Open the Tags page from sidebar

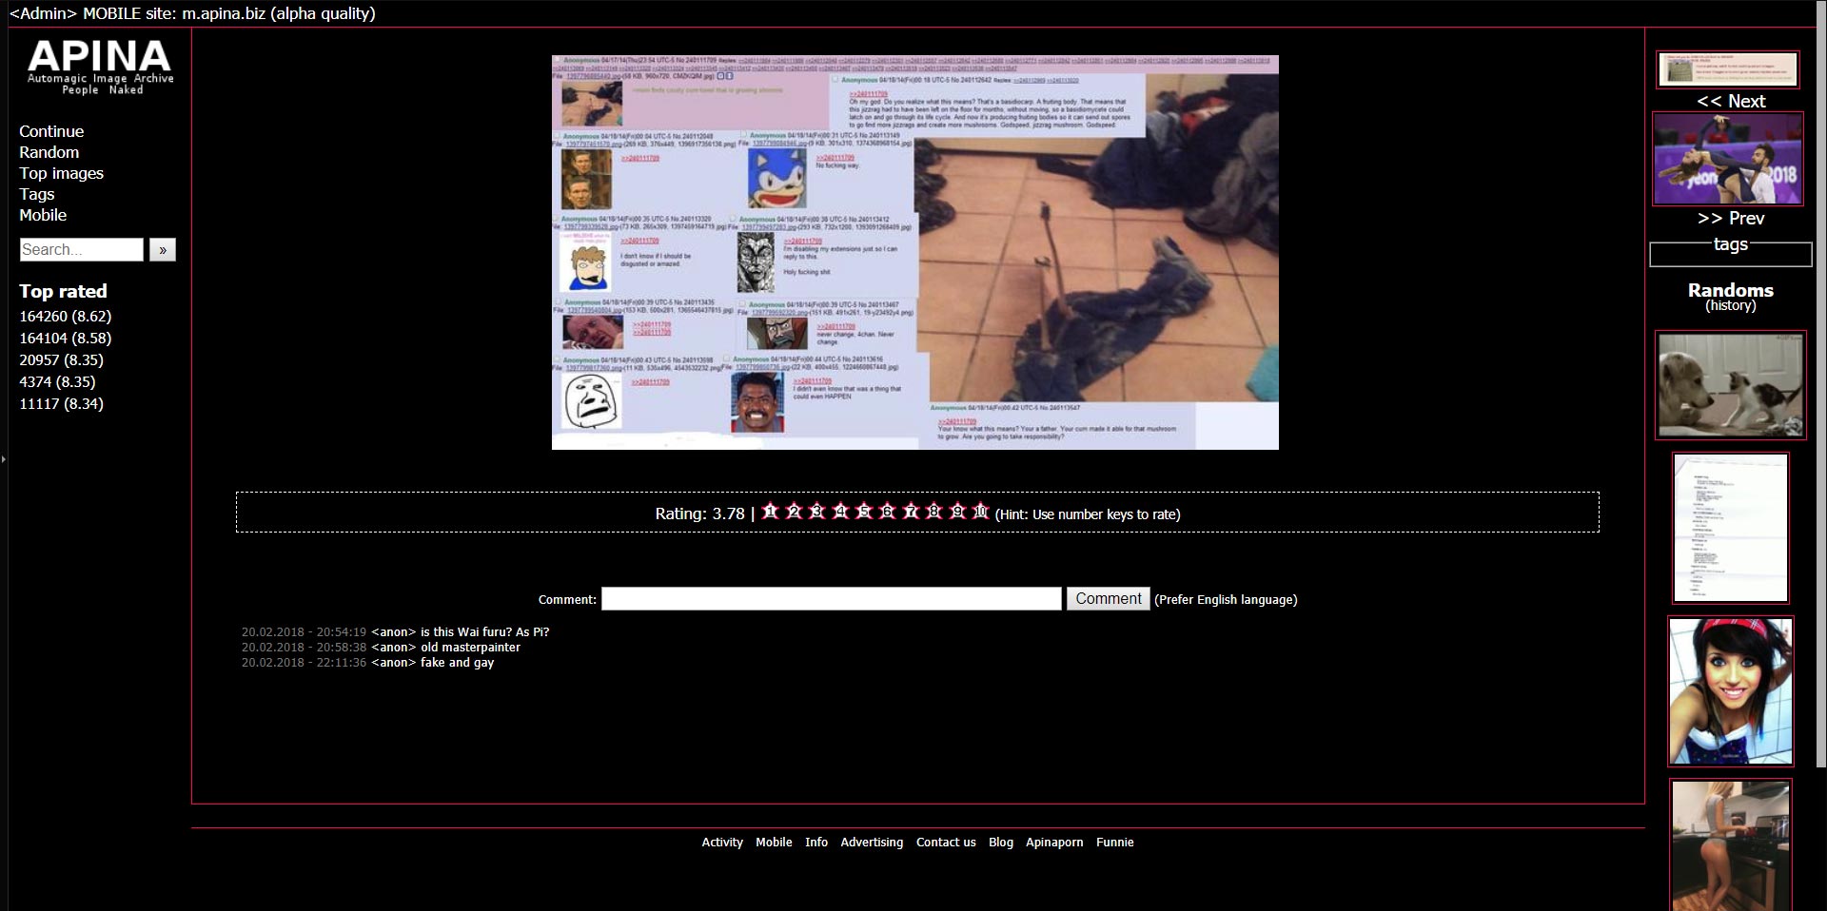click(37, 194)
